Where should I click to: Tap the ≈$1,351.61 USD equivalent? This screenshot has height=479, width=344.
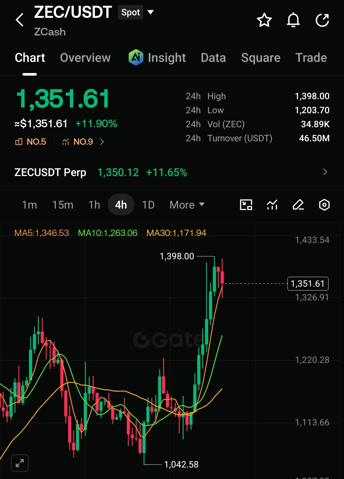pyautogui.click(x=41, y=124)
